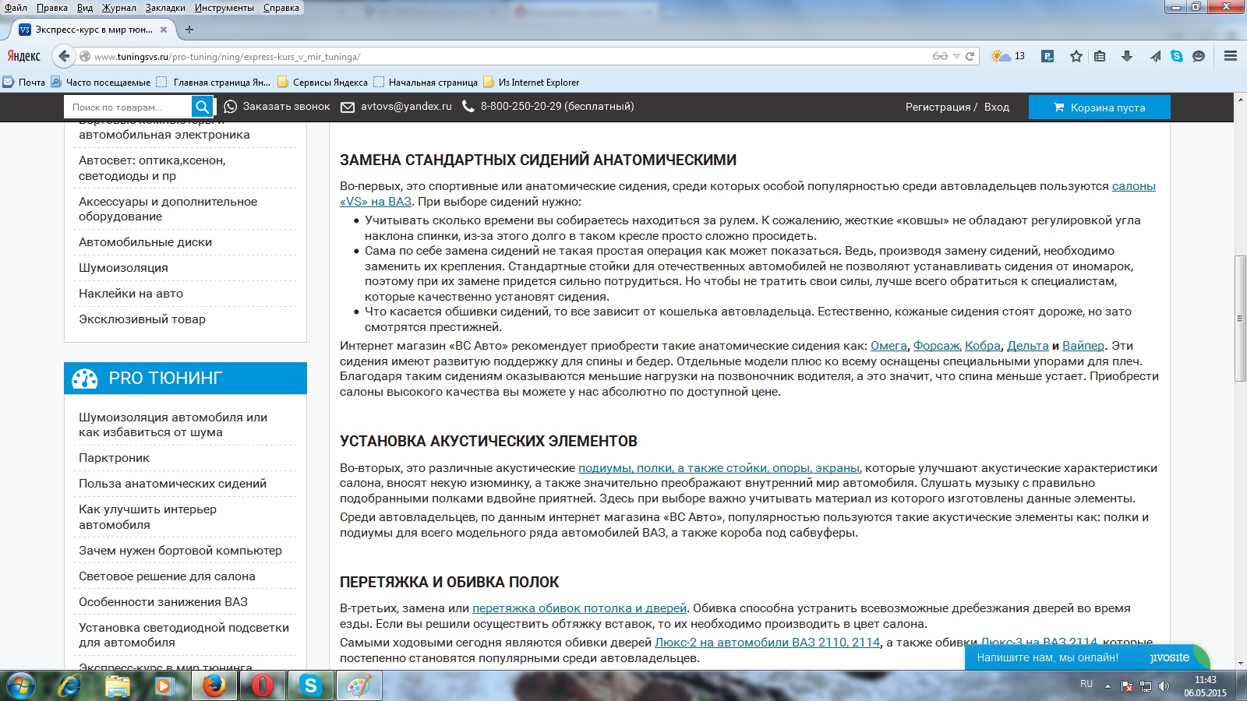1247x701 pixels.
Task: Click avtovs@yandex.ru email link
Action: point(397,107)
